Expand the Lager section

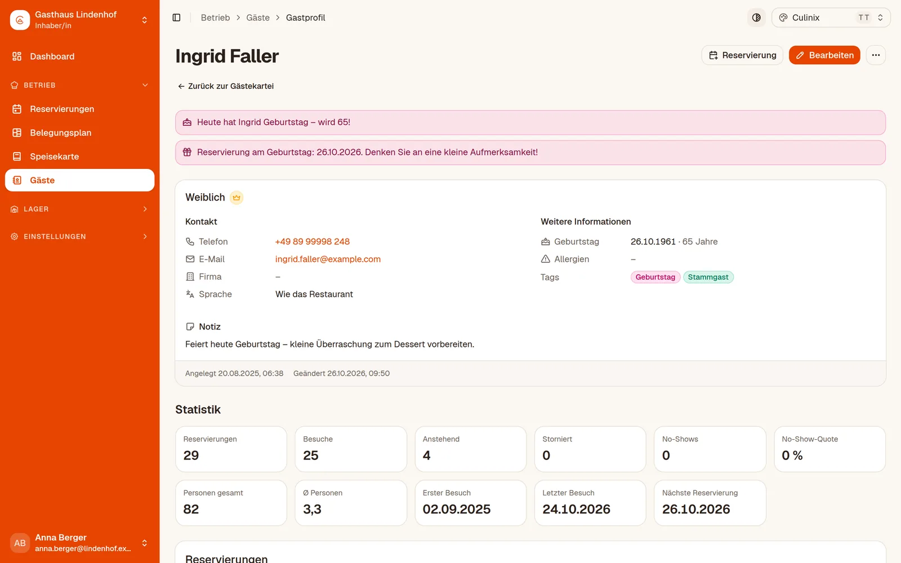pyautogui.click(x=79, y=209)
